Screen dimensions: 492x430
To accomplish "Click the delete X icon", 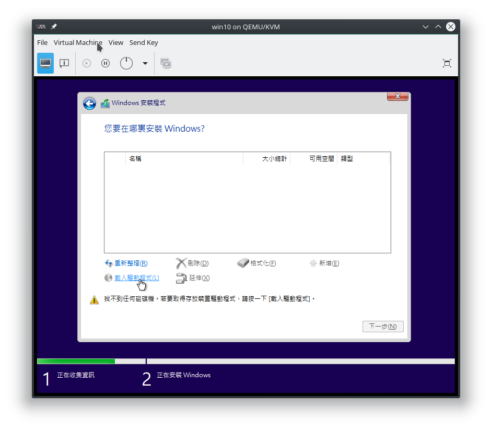I will 181,263.
